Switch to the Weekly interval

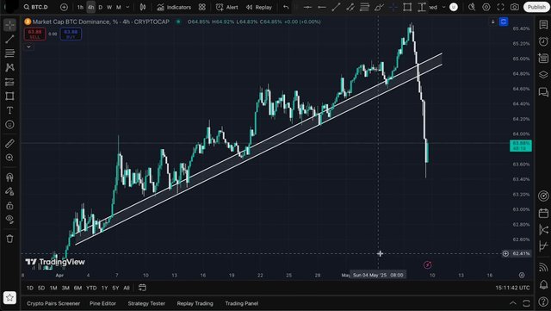[109, 7]
